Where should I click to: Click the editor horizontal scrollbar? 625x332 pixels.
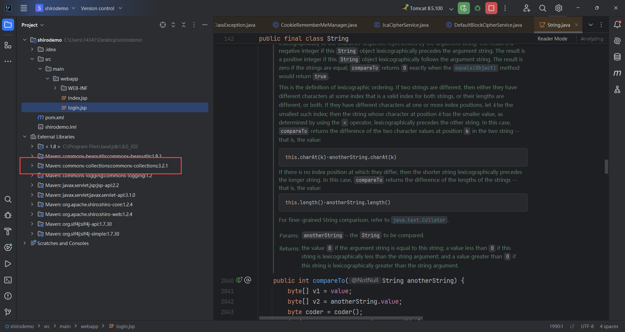coord(341,318)
